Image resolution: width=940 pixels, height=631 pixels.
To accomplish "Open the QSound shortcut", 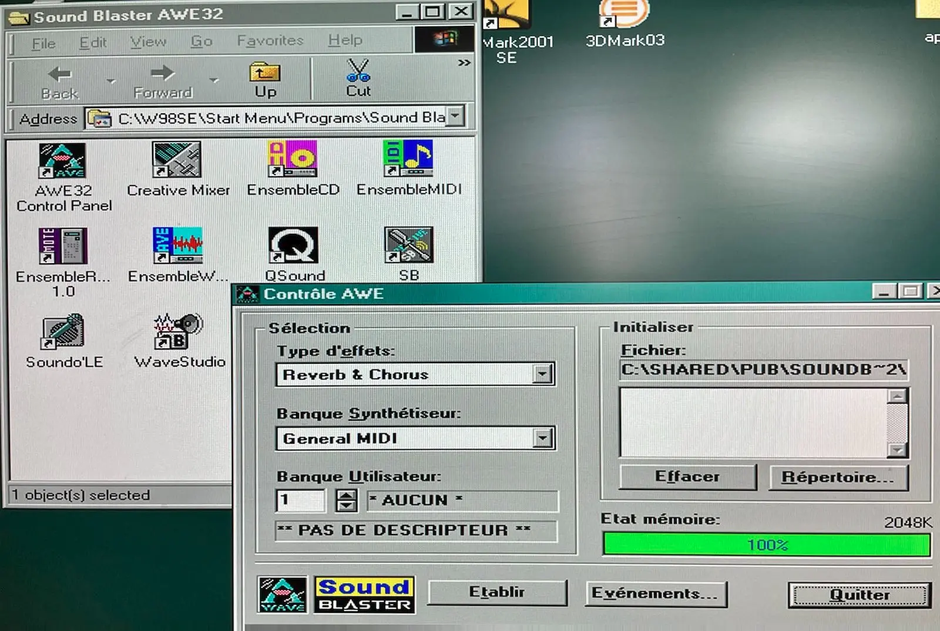I will (x=294, y=254).
